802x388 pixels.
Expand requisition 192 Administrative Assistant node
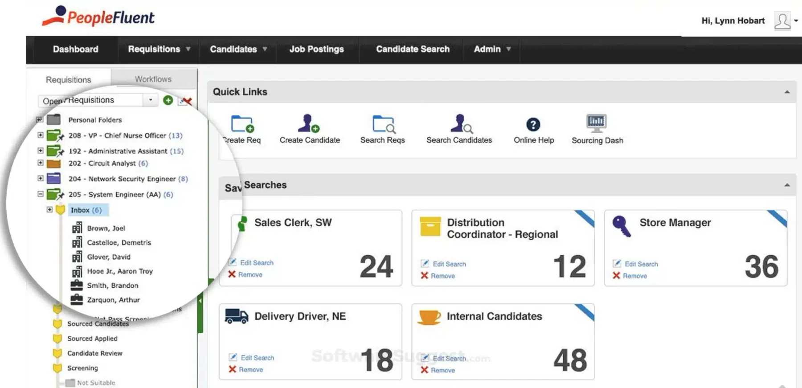(x=41, y=151)
